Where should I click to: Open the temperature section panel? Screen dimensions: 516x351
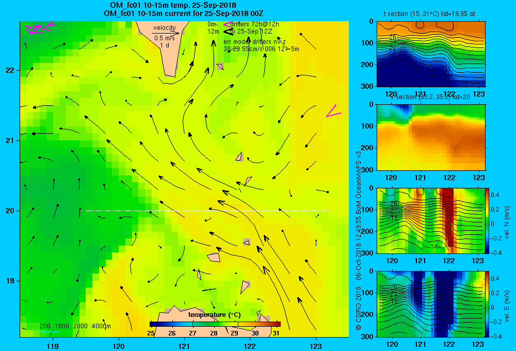click(x=431, y=54)
